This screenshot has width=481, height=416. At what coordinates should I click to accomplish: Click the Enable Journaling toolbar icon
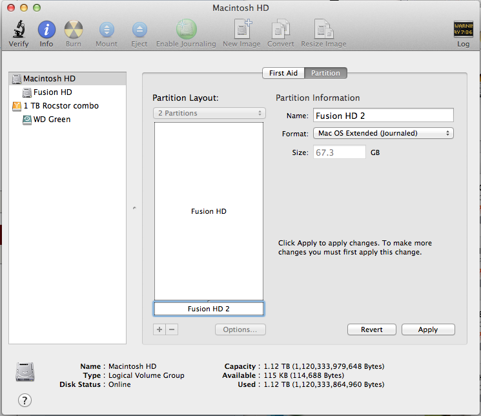pos(186,29)
